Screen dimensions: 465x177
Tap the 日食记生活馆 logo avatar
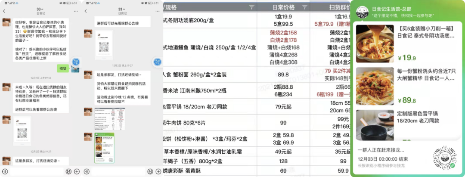click(x=362, y=12)
